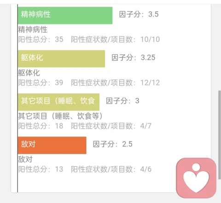Click the 阳性总分: 35 text
This screenshot has height=203, width=221.
point(41,39)
